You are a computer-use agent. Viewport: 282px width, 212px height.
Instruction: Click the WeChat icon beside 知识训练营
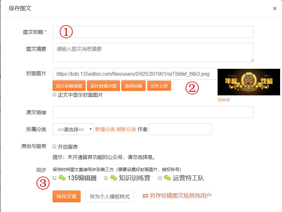tap(113, 178)
